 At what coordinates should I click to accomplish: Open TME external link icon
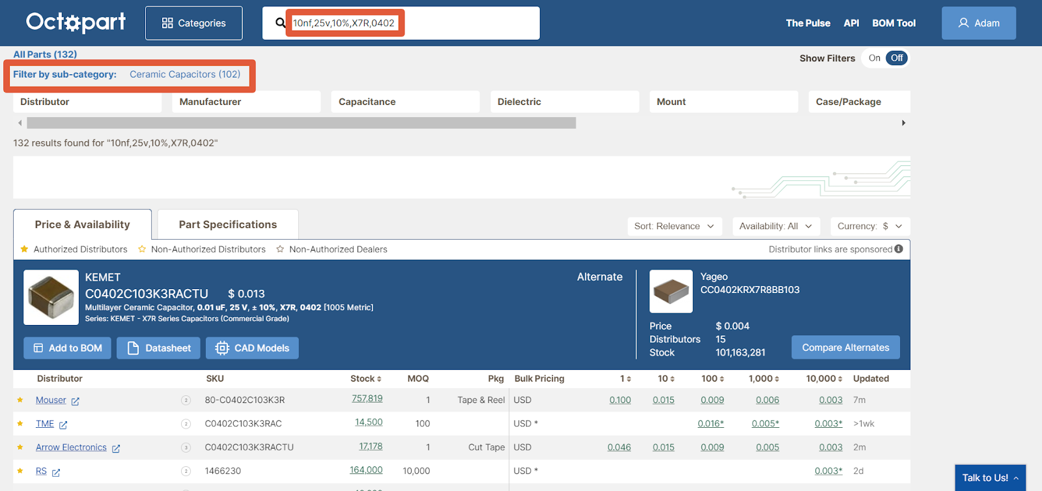(63, 425)
